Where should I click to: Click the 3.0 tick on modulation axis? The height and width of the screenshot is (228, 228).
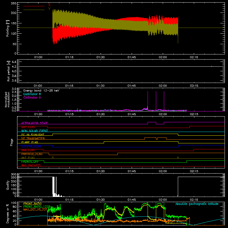pos(14,89)
